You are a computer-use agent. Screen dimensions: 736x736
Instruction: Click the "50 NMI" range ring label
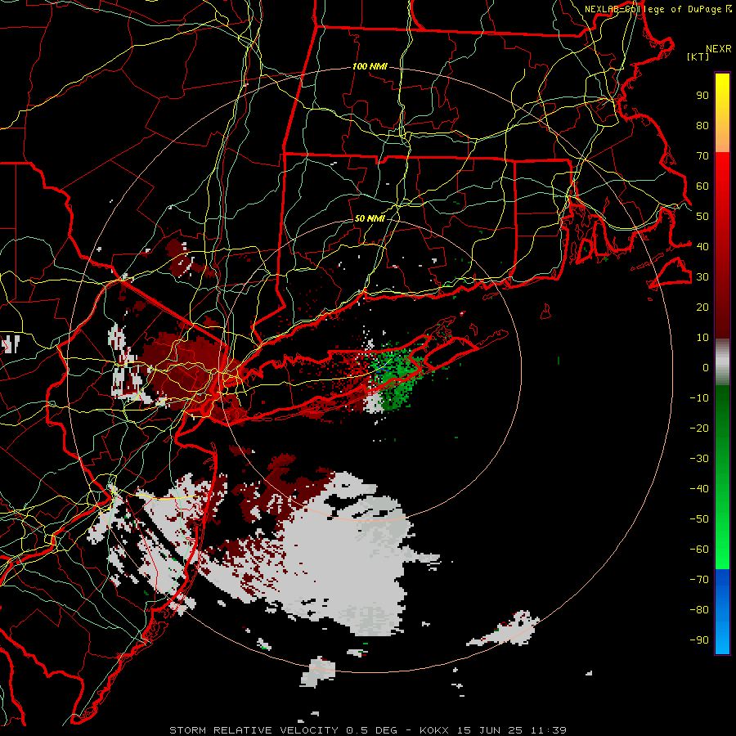point(370,218)
